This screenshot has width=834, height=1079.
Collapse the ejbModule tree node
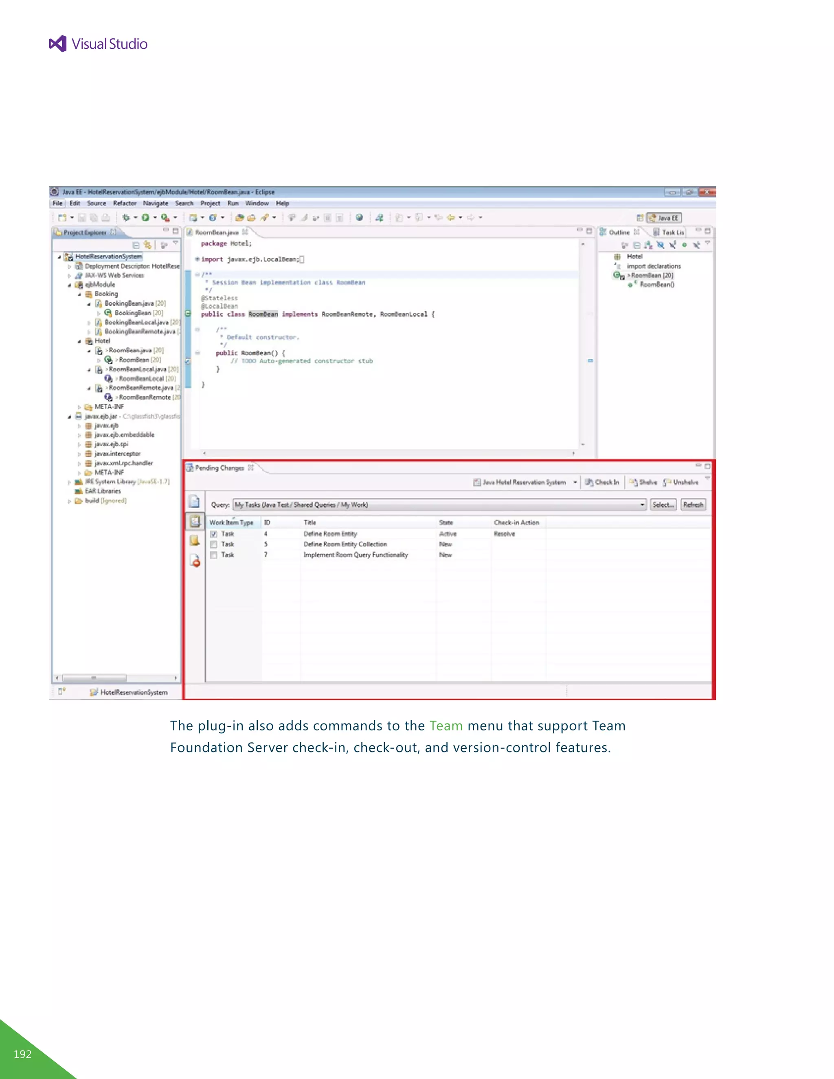tap(69, 285)
